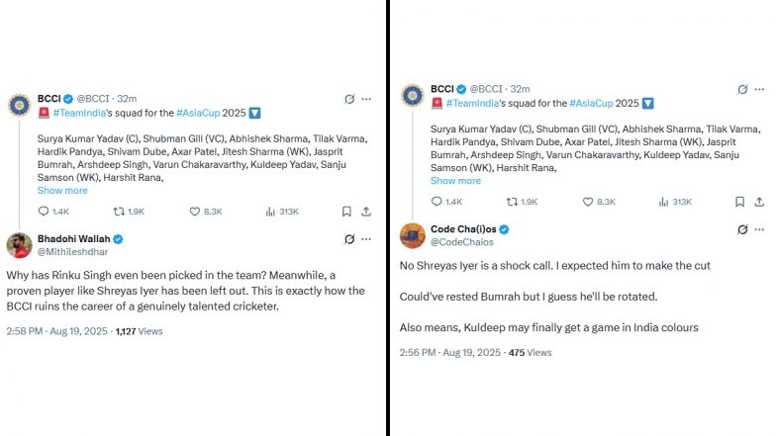The height and width of the screenshot is (436, 776).
Task: Open #TeamIndia hashtag in right BCCI post
Action: click(x=480, y=103)
